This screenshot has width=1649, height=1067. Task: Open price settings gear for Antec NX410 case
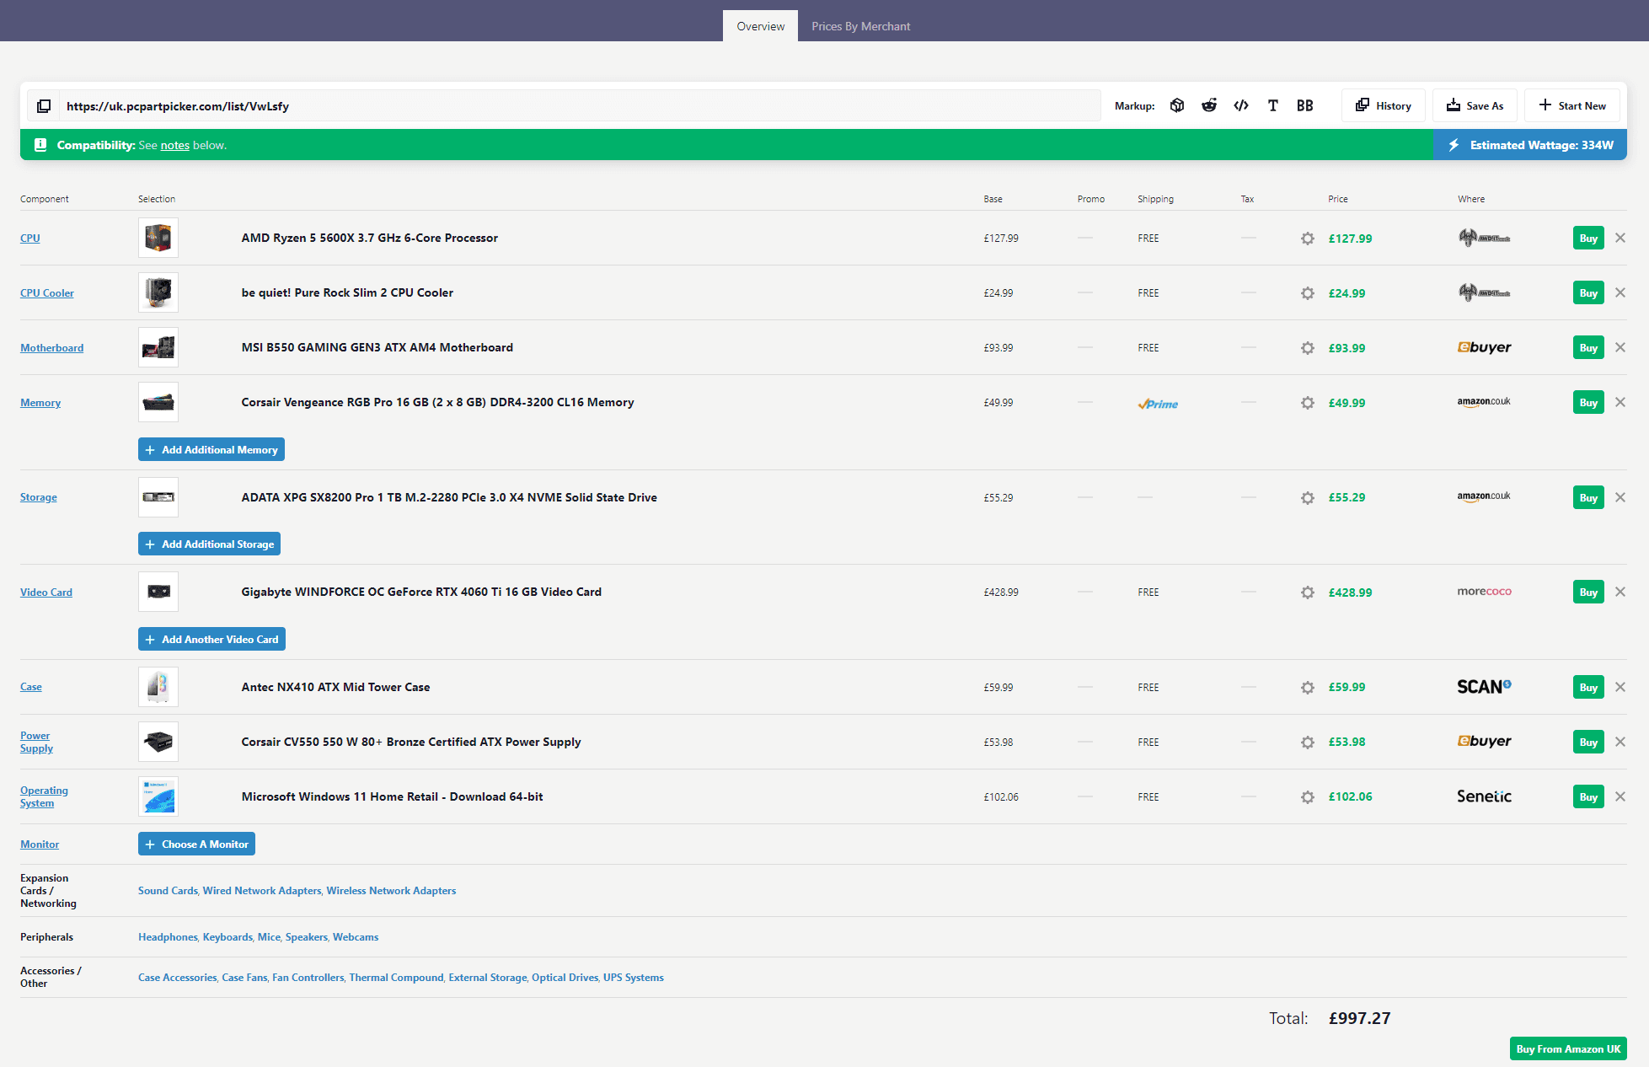point(1308,688)
